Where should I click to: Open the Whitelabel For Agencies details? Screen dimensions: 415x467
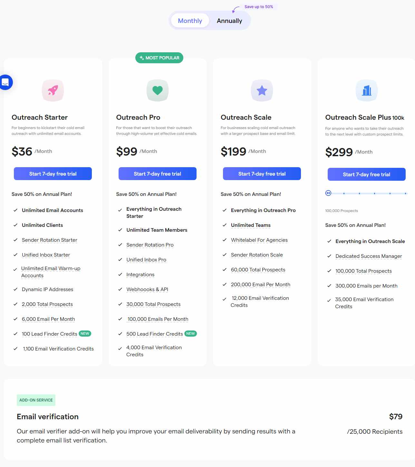259,240
